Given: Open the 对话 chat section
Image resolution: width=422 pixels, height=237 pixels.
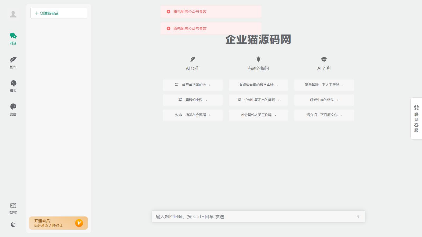Looking at the screenshot, I should (x=13, y=39).
